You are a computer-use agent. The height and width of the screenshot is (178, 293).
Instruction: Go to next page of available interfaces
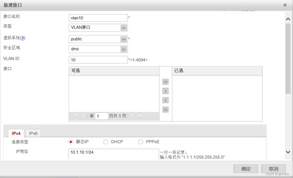tap(133, 116)
